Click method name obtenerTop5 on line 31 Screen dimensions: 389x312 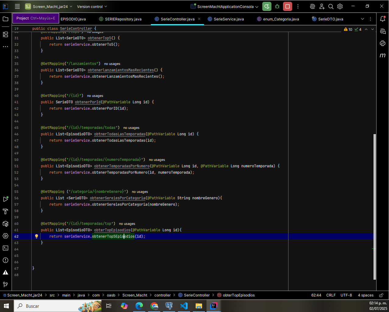click(100, 38)
